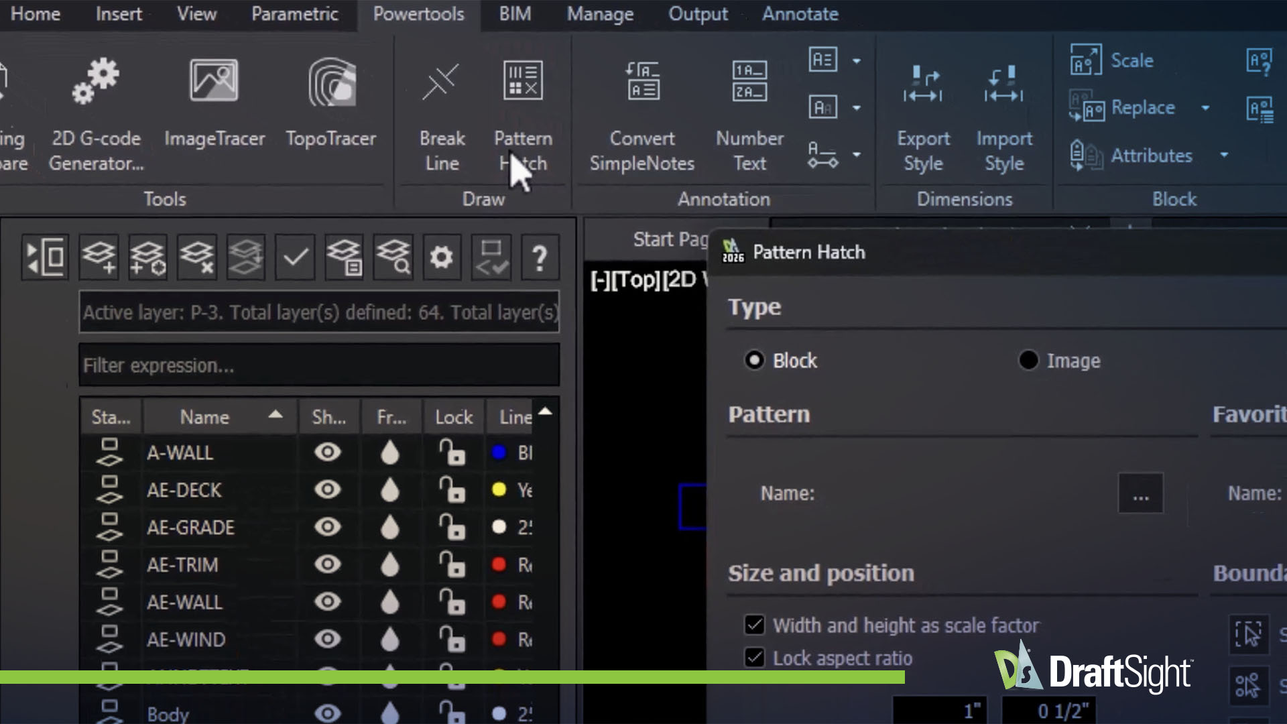Image resolution: width=1287 pixels, height=724 pixels.
Task: Select the Break Line draw tool
Action: pyautogui.click(x=442, y=115)
